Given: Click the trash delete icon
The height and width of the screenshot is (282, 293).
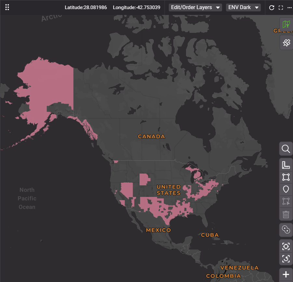Looking at the screenshot, I should 286,214.
